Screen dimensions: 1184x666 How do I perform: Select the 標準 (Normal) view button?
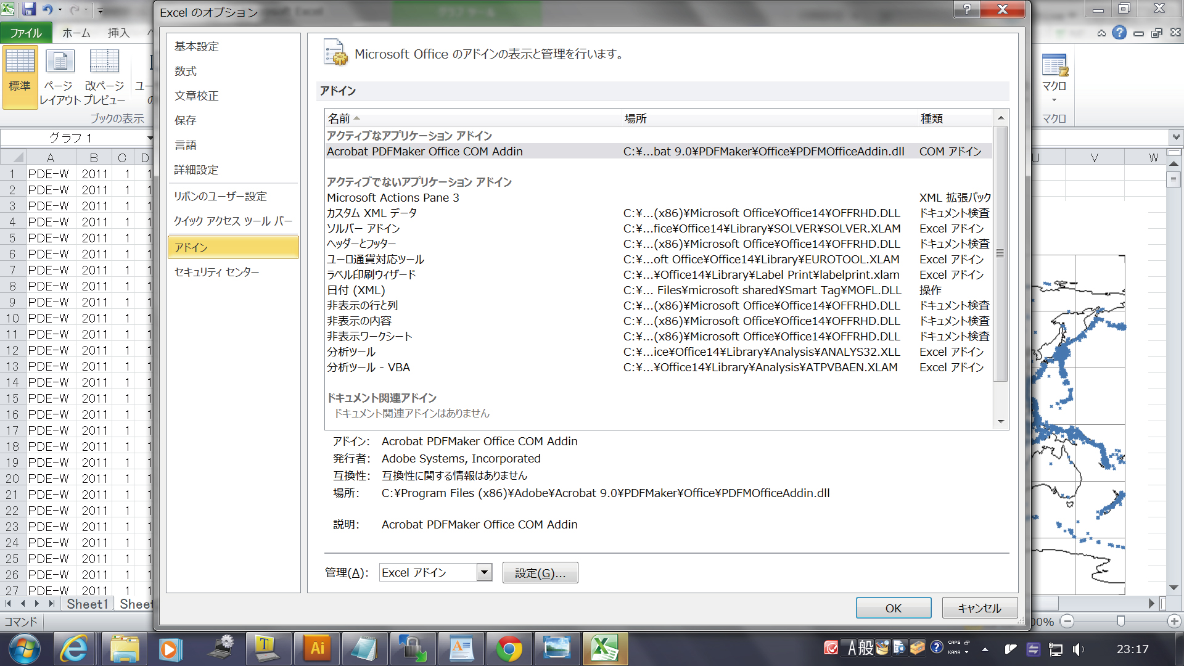(x=20, y=77)
